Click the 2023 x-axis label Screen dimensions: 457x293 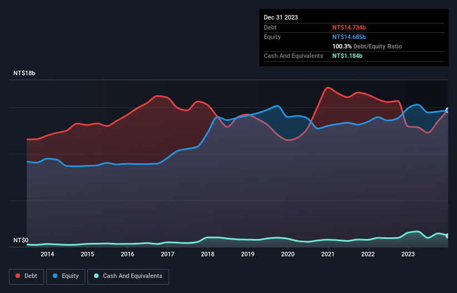pyautogui.click(x=408, y=254)
